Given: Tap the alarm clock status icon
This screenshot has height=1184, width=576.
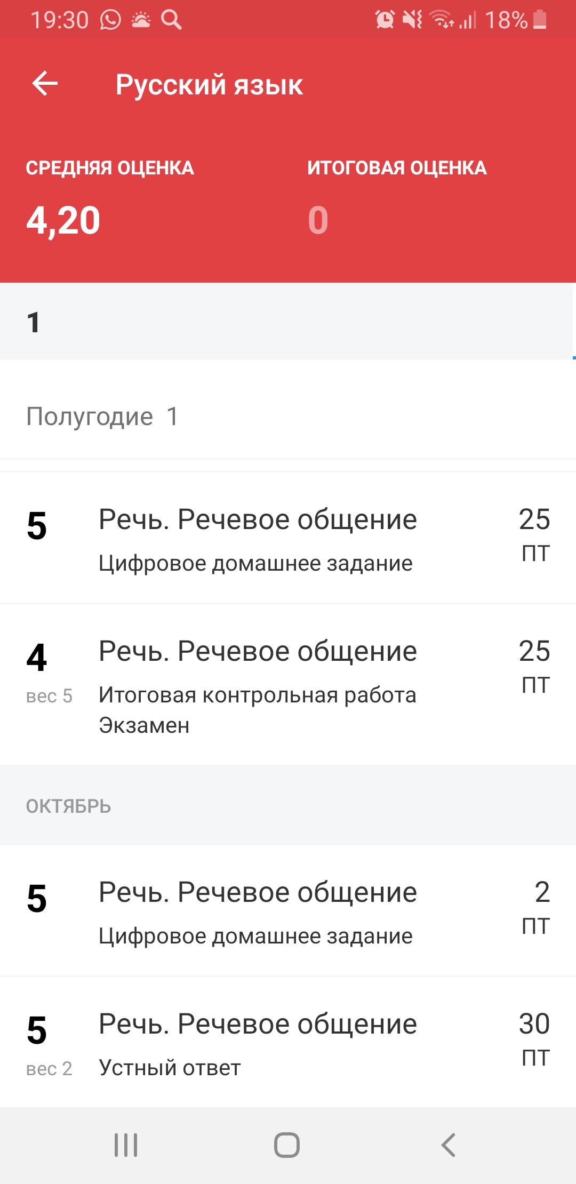Looking at the screenshot, I should coord(385,20).
